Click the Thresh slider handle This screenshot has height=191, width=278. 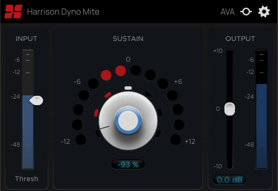point(36,100)
